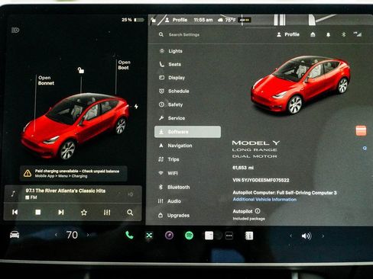This screenshot has width=373, height=279.
Task: Open the white app icon next to Spotify
Action: coord(209,236)
